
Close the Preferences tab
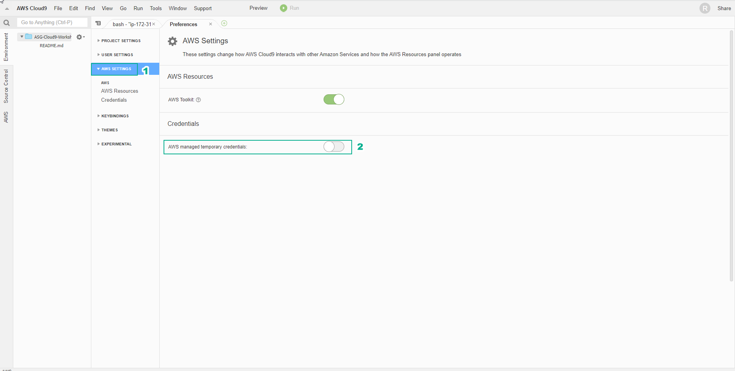(x=210, y=24)
